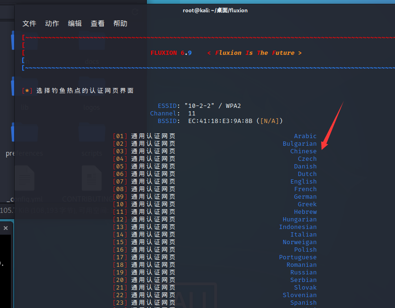Click the Arabic language entry
The height and width of the screenshot is (308, 395).
click(x=305, y=136)
